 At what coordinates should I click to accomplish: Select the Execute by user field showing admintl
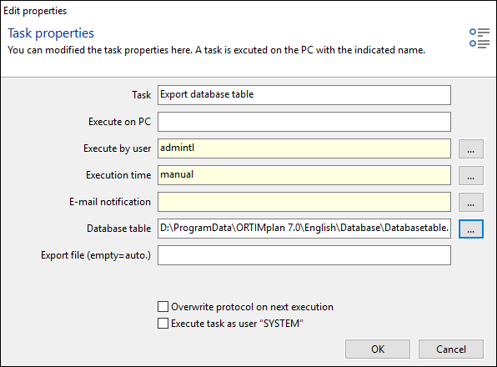point(304,148)
